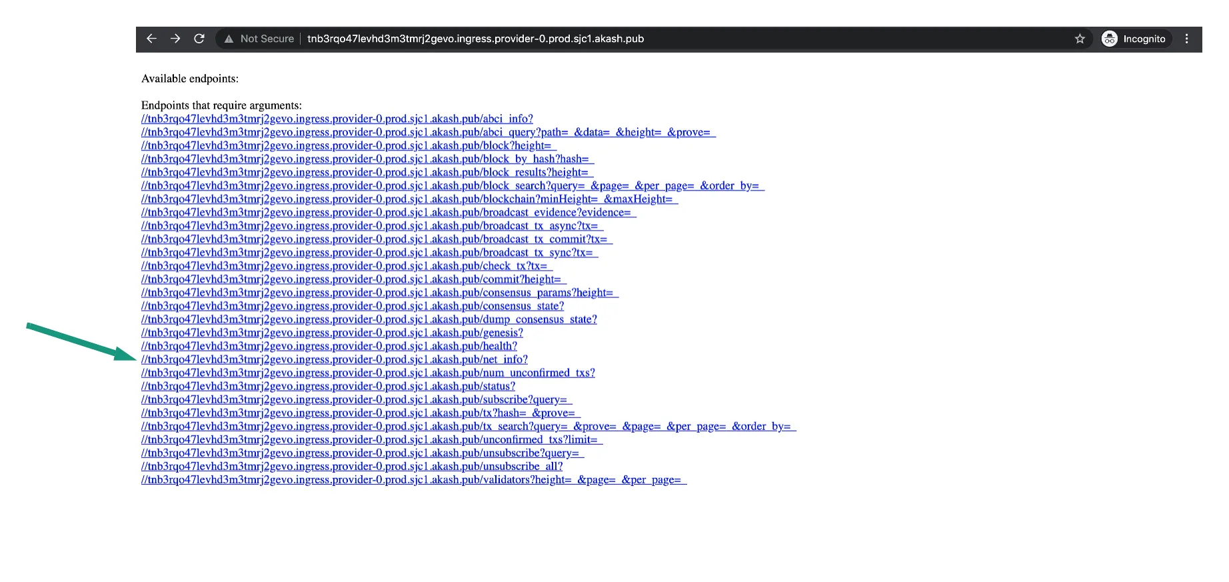Open the dump_consensus_state endpoint link
This screenshot has height=582, width=1229.
pos(369,319)
